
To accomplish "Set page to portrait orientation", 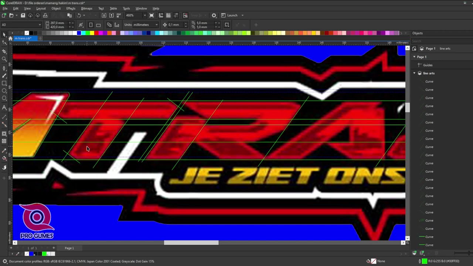I will point(91,25).
